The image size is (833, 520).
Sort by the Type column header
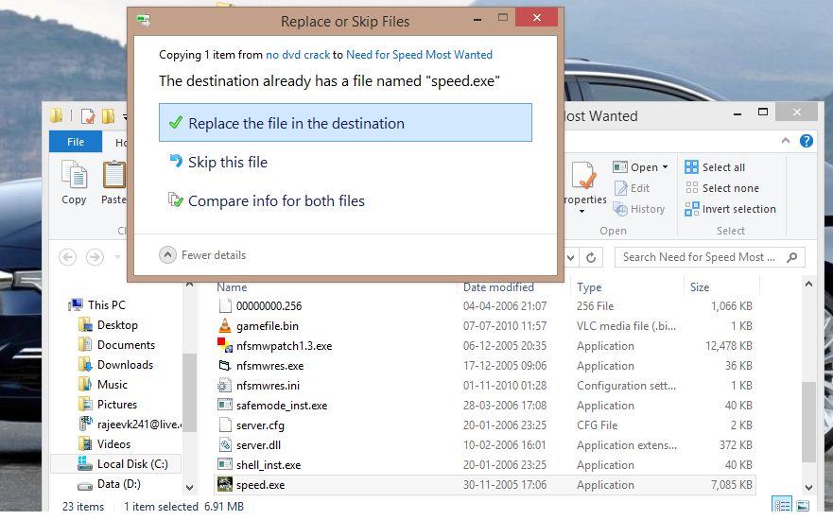pos(589,287)
